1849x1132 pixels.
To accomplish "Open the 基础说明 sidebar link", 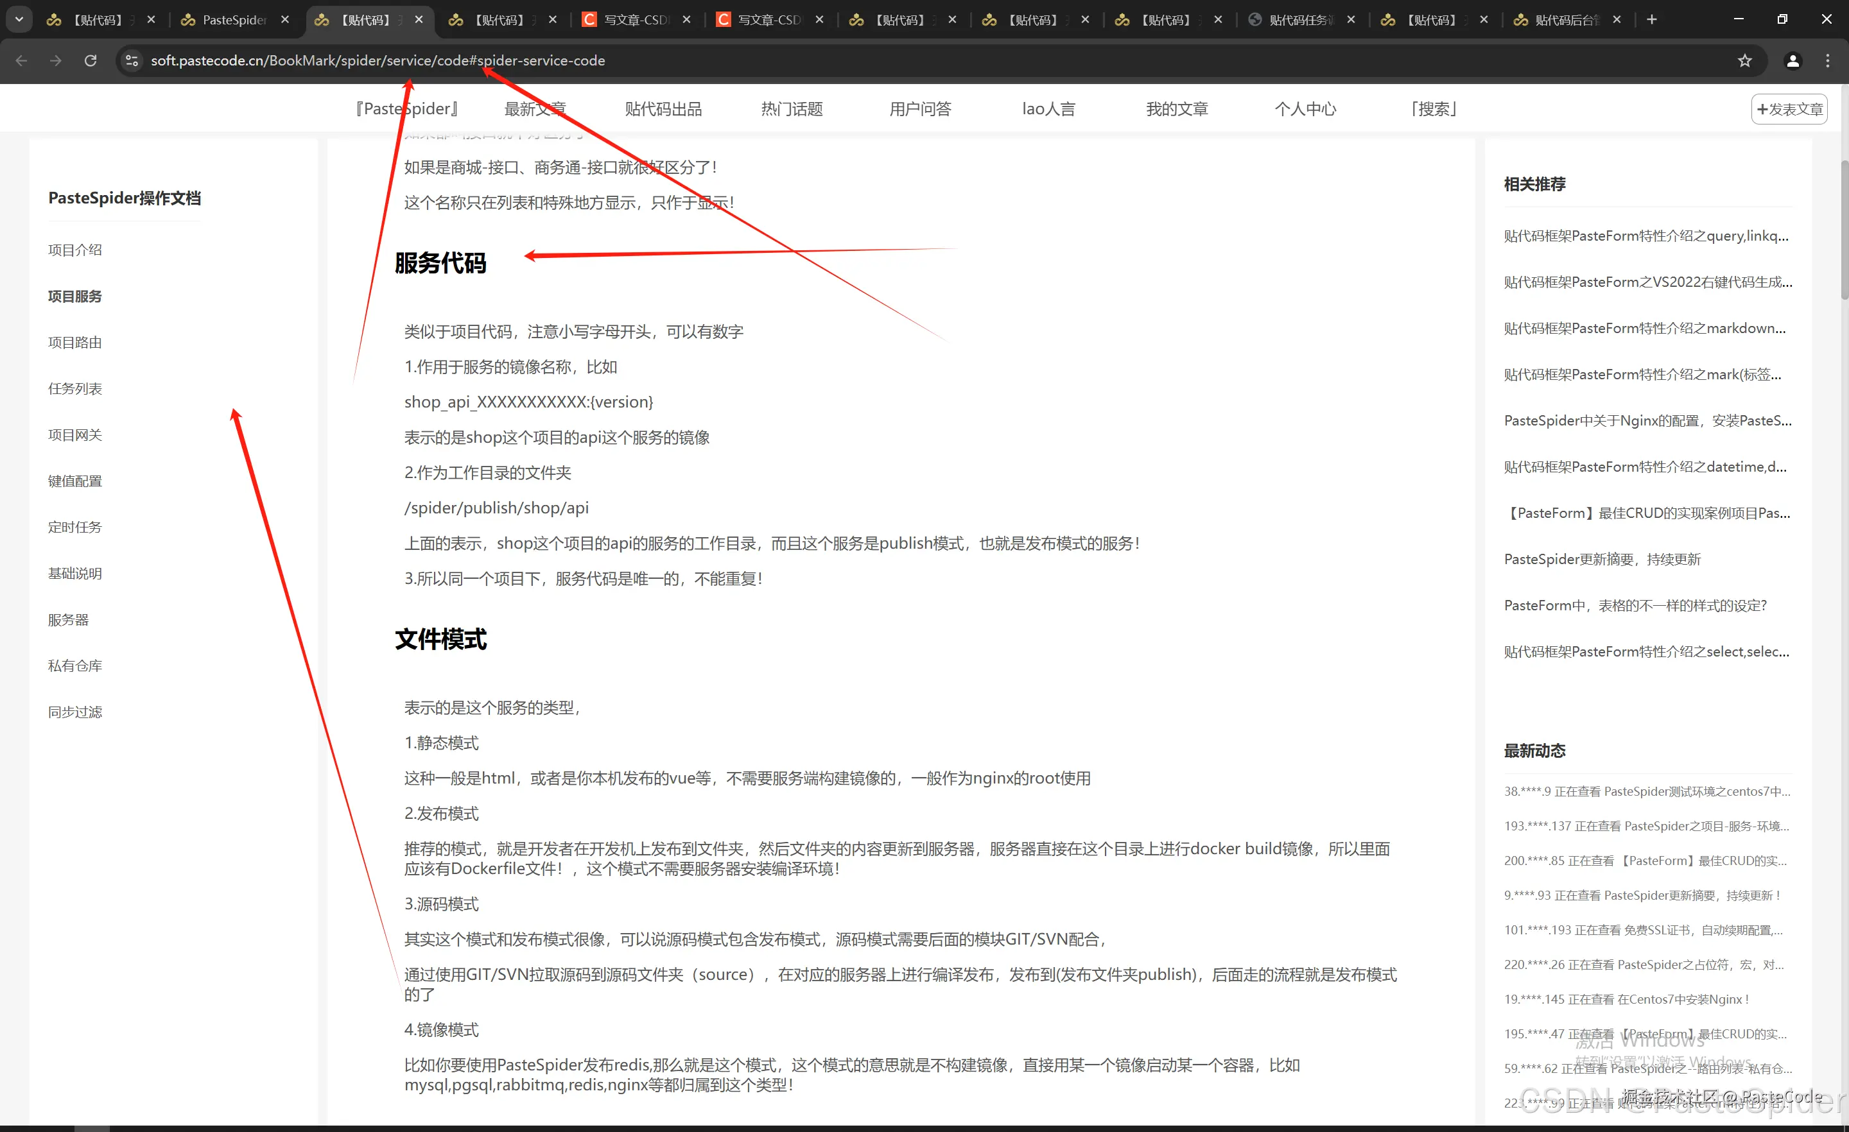I will tap(74, 573).
